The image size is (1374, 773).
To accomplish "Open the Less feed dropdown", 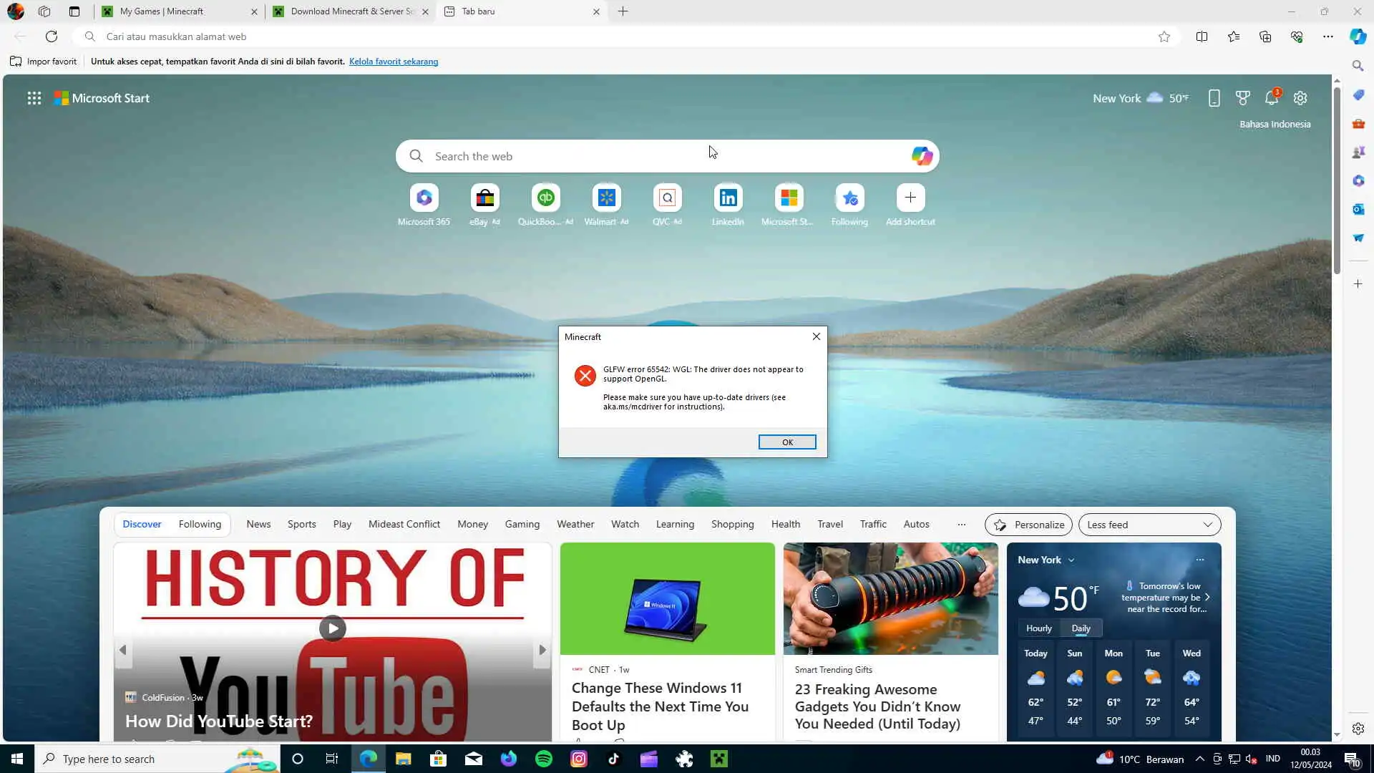I will (1149, 525).
